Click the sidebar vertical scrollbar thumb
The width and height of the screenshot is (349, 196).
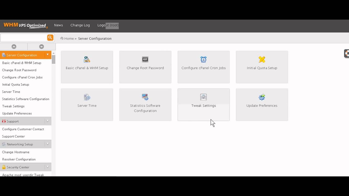click(54, 59)
